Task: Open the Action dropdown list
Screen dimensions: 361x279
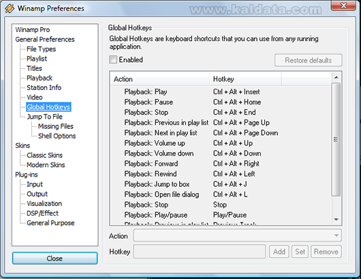Action: coord(237,235)
